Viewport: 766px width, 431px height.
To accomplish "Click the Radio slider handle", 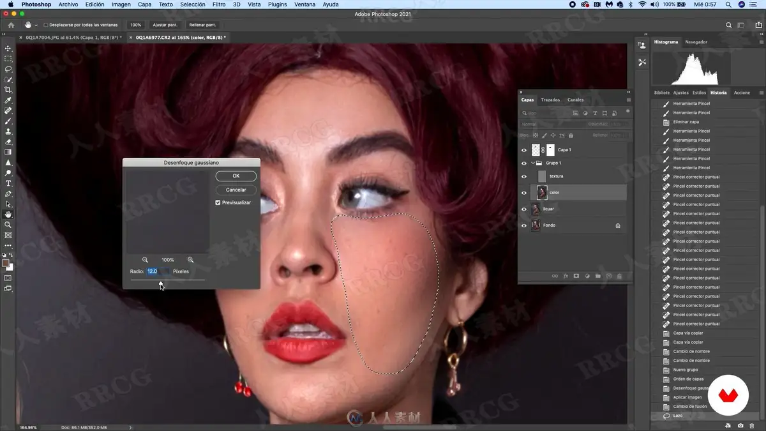I will (x=160, y=283).
